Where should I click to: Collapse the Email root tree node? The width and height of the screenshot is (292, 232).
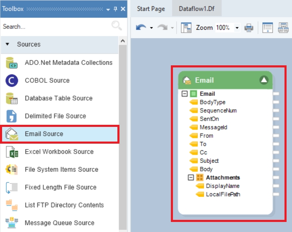[x=185, y=93]
